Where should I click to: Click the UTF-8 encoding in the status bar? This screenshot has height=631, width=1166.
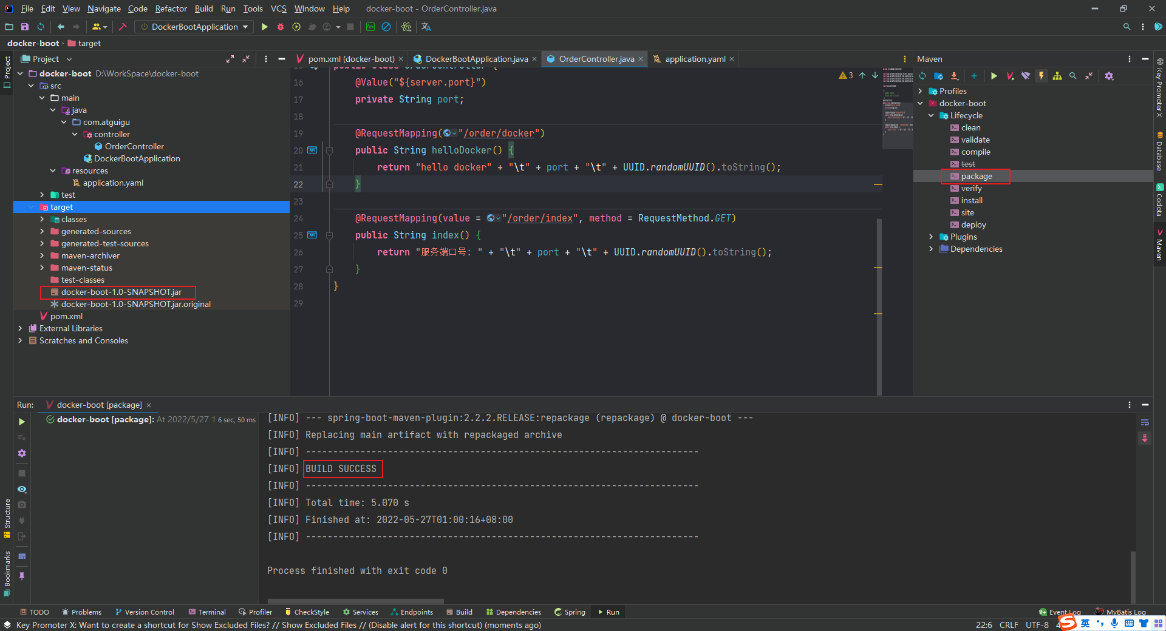[1037, 625]
